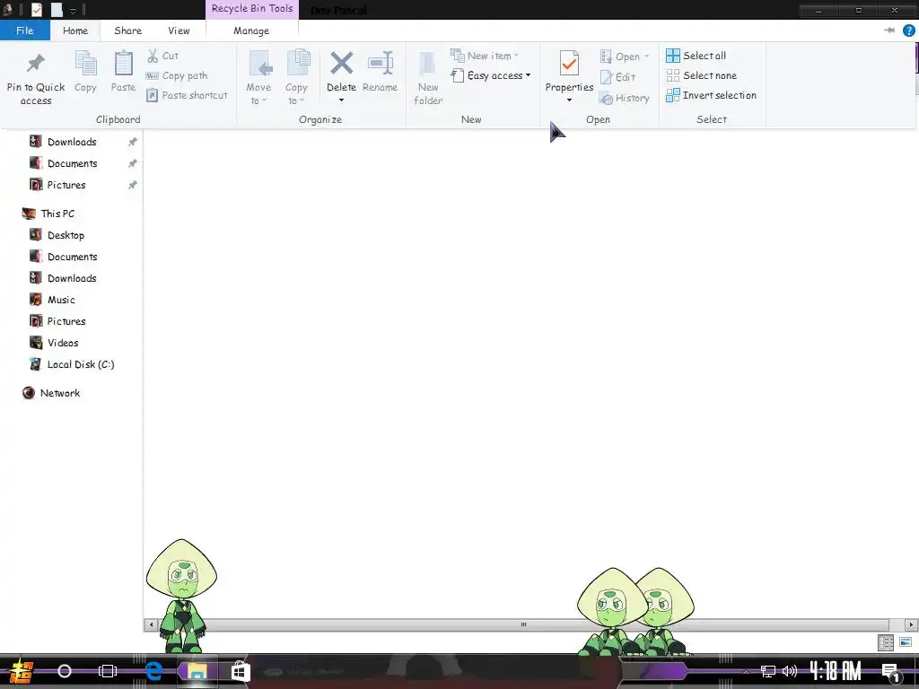
Task: Launch Edge browser from taskbar
Action: coord(153,671)
